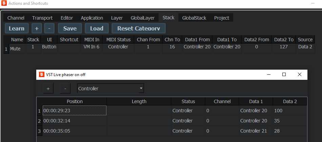Click the Actions and Shortcuts app icon
Image resolution: width=322 pixels, height=142 pixels.
tap(4, 3)
